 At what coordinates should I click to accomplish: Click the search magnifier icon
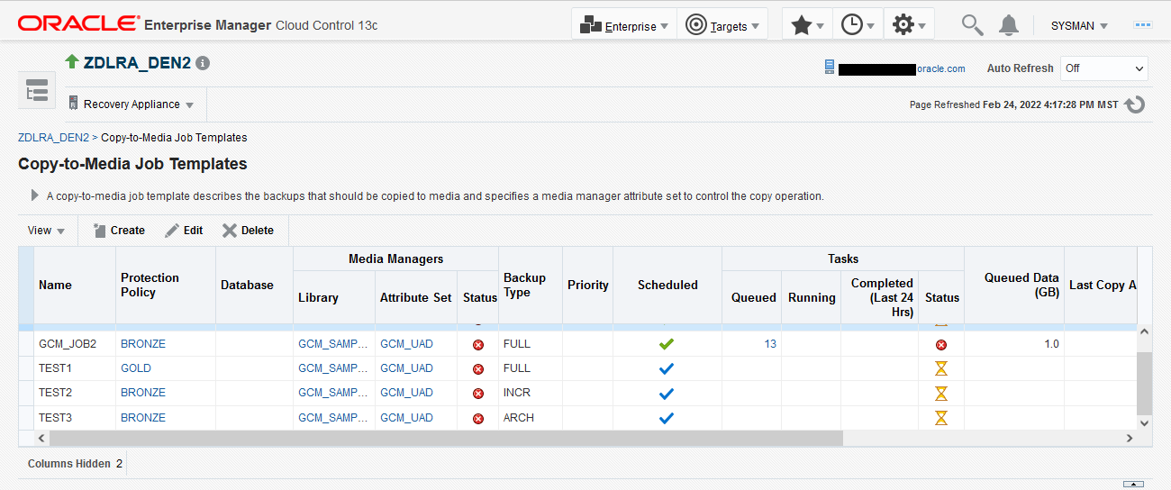(x=972, y=25)
